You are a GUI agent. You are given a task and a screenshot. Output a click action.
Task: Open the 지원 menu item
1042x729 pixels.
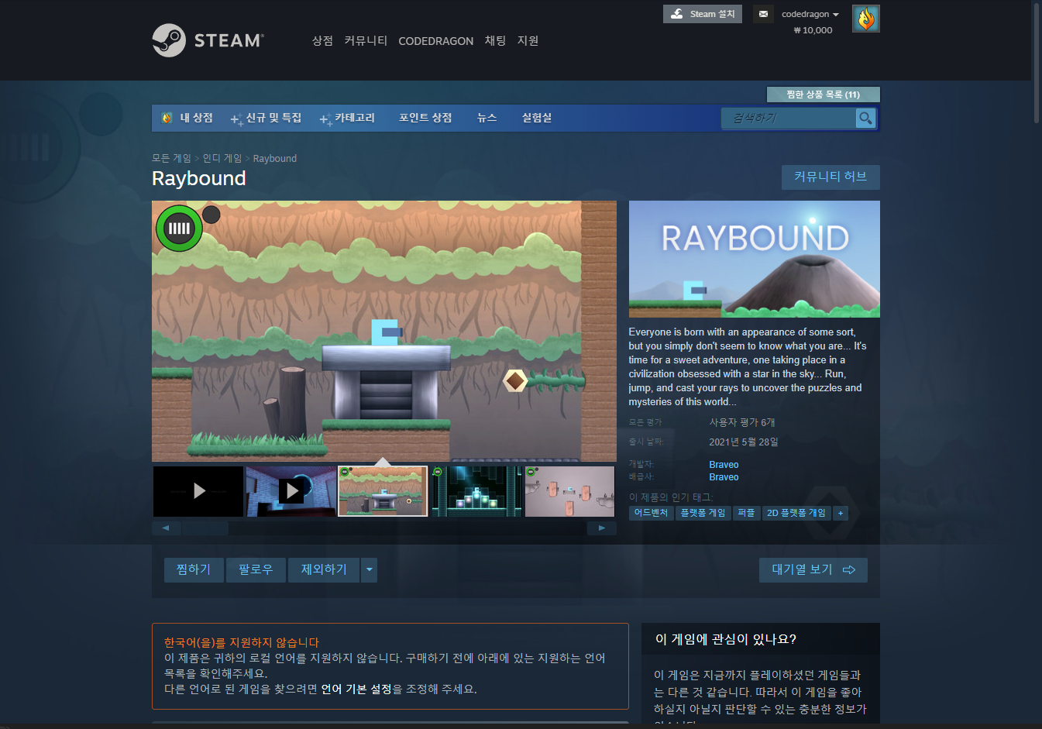coord(528,40)
